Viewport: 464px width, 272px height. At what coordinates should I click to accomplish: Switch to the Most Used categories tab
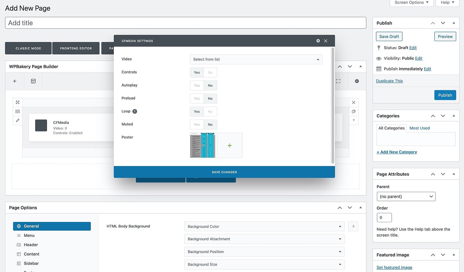(419, 128)
